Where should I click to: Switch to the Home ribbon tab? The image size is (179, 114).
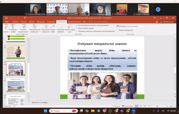15,22
